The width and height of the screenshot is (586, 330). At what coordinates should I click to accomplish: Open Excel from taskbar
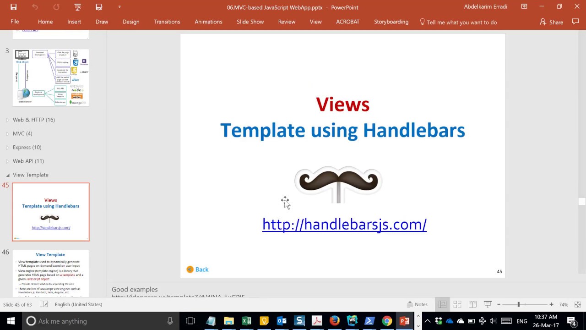(246, 321)
